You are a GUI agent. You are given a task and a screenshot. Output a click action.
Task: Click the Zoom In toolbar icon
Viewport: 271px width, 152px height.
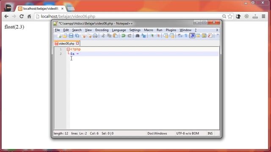[152, 35]
